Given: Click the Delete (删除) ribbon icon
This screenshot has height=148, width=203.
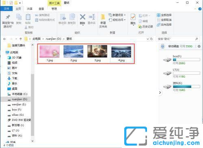Looking at the screenshot, I should 82,19.
